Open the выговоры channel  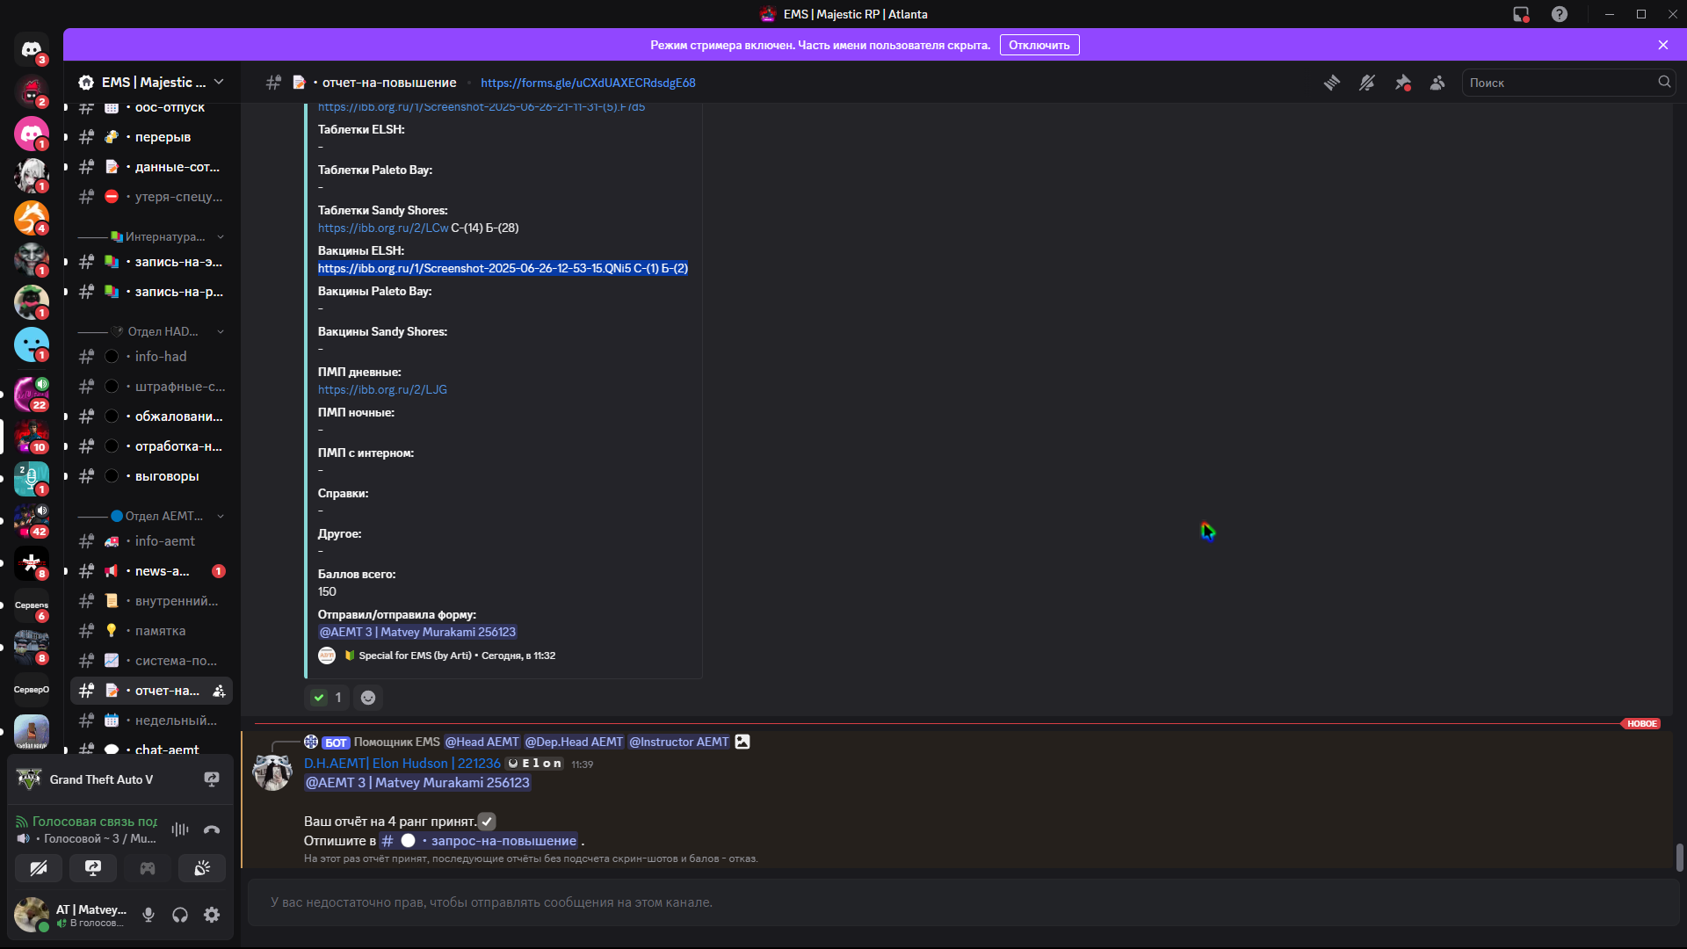click(151, 476)
